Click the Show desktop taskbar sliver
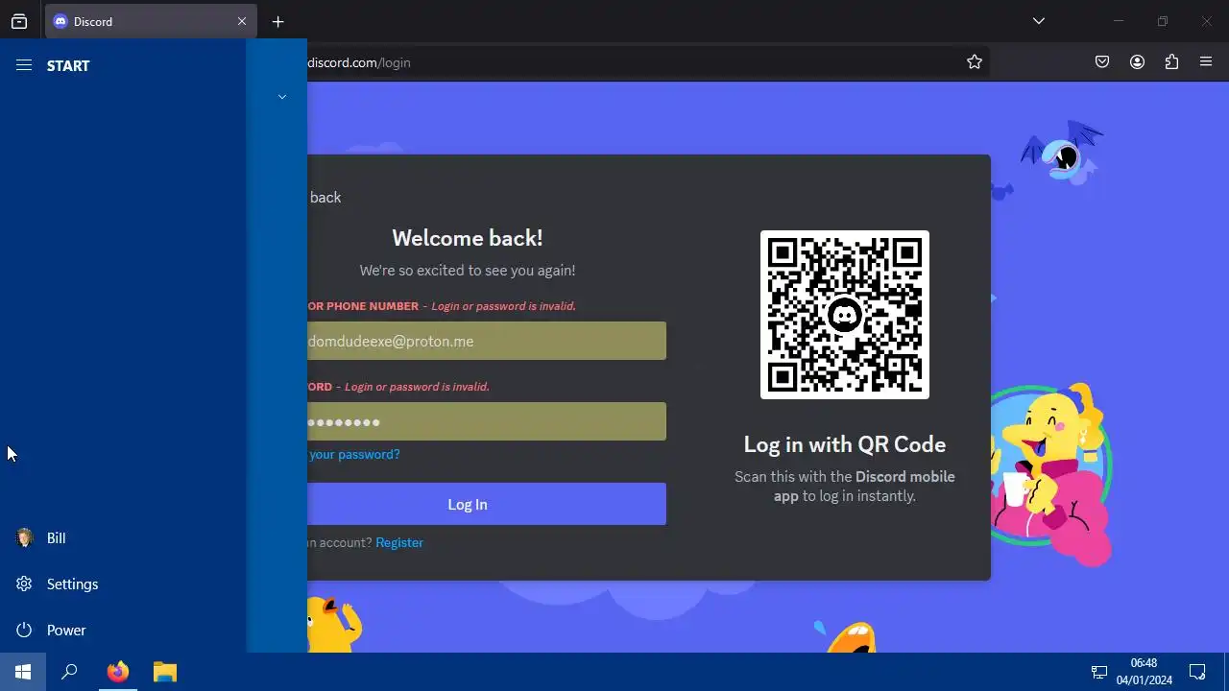This screenshot has width=1229, height=691. pos(1226,672)
